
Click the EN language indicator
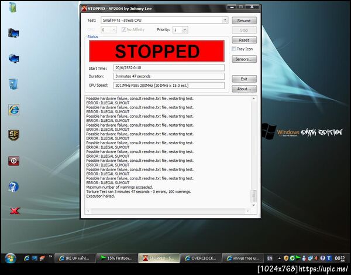[x=270, y=258]
